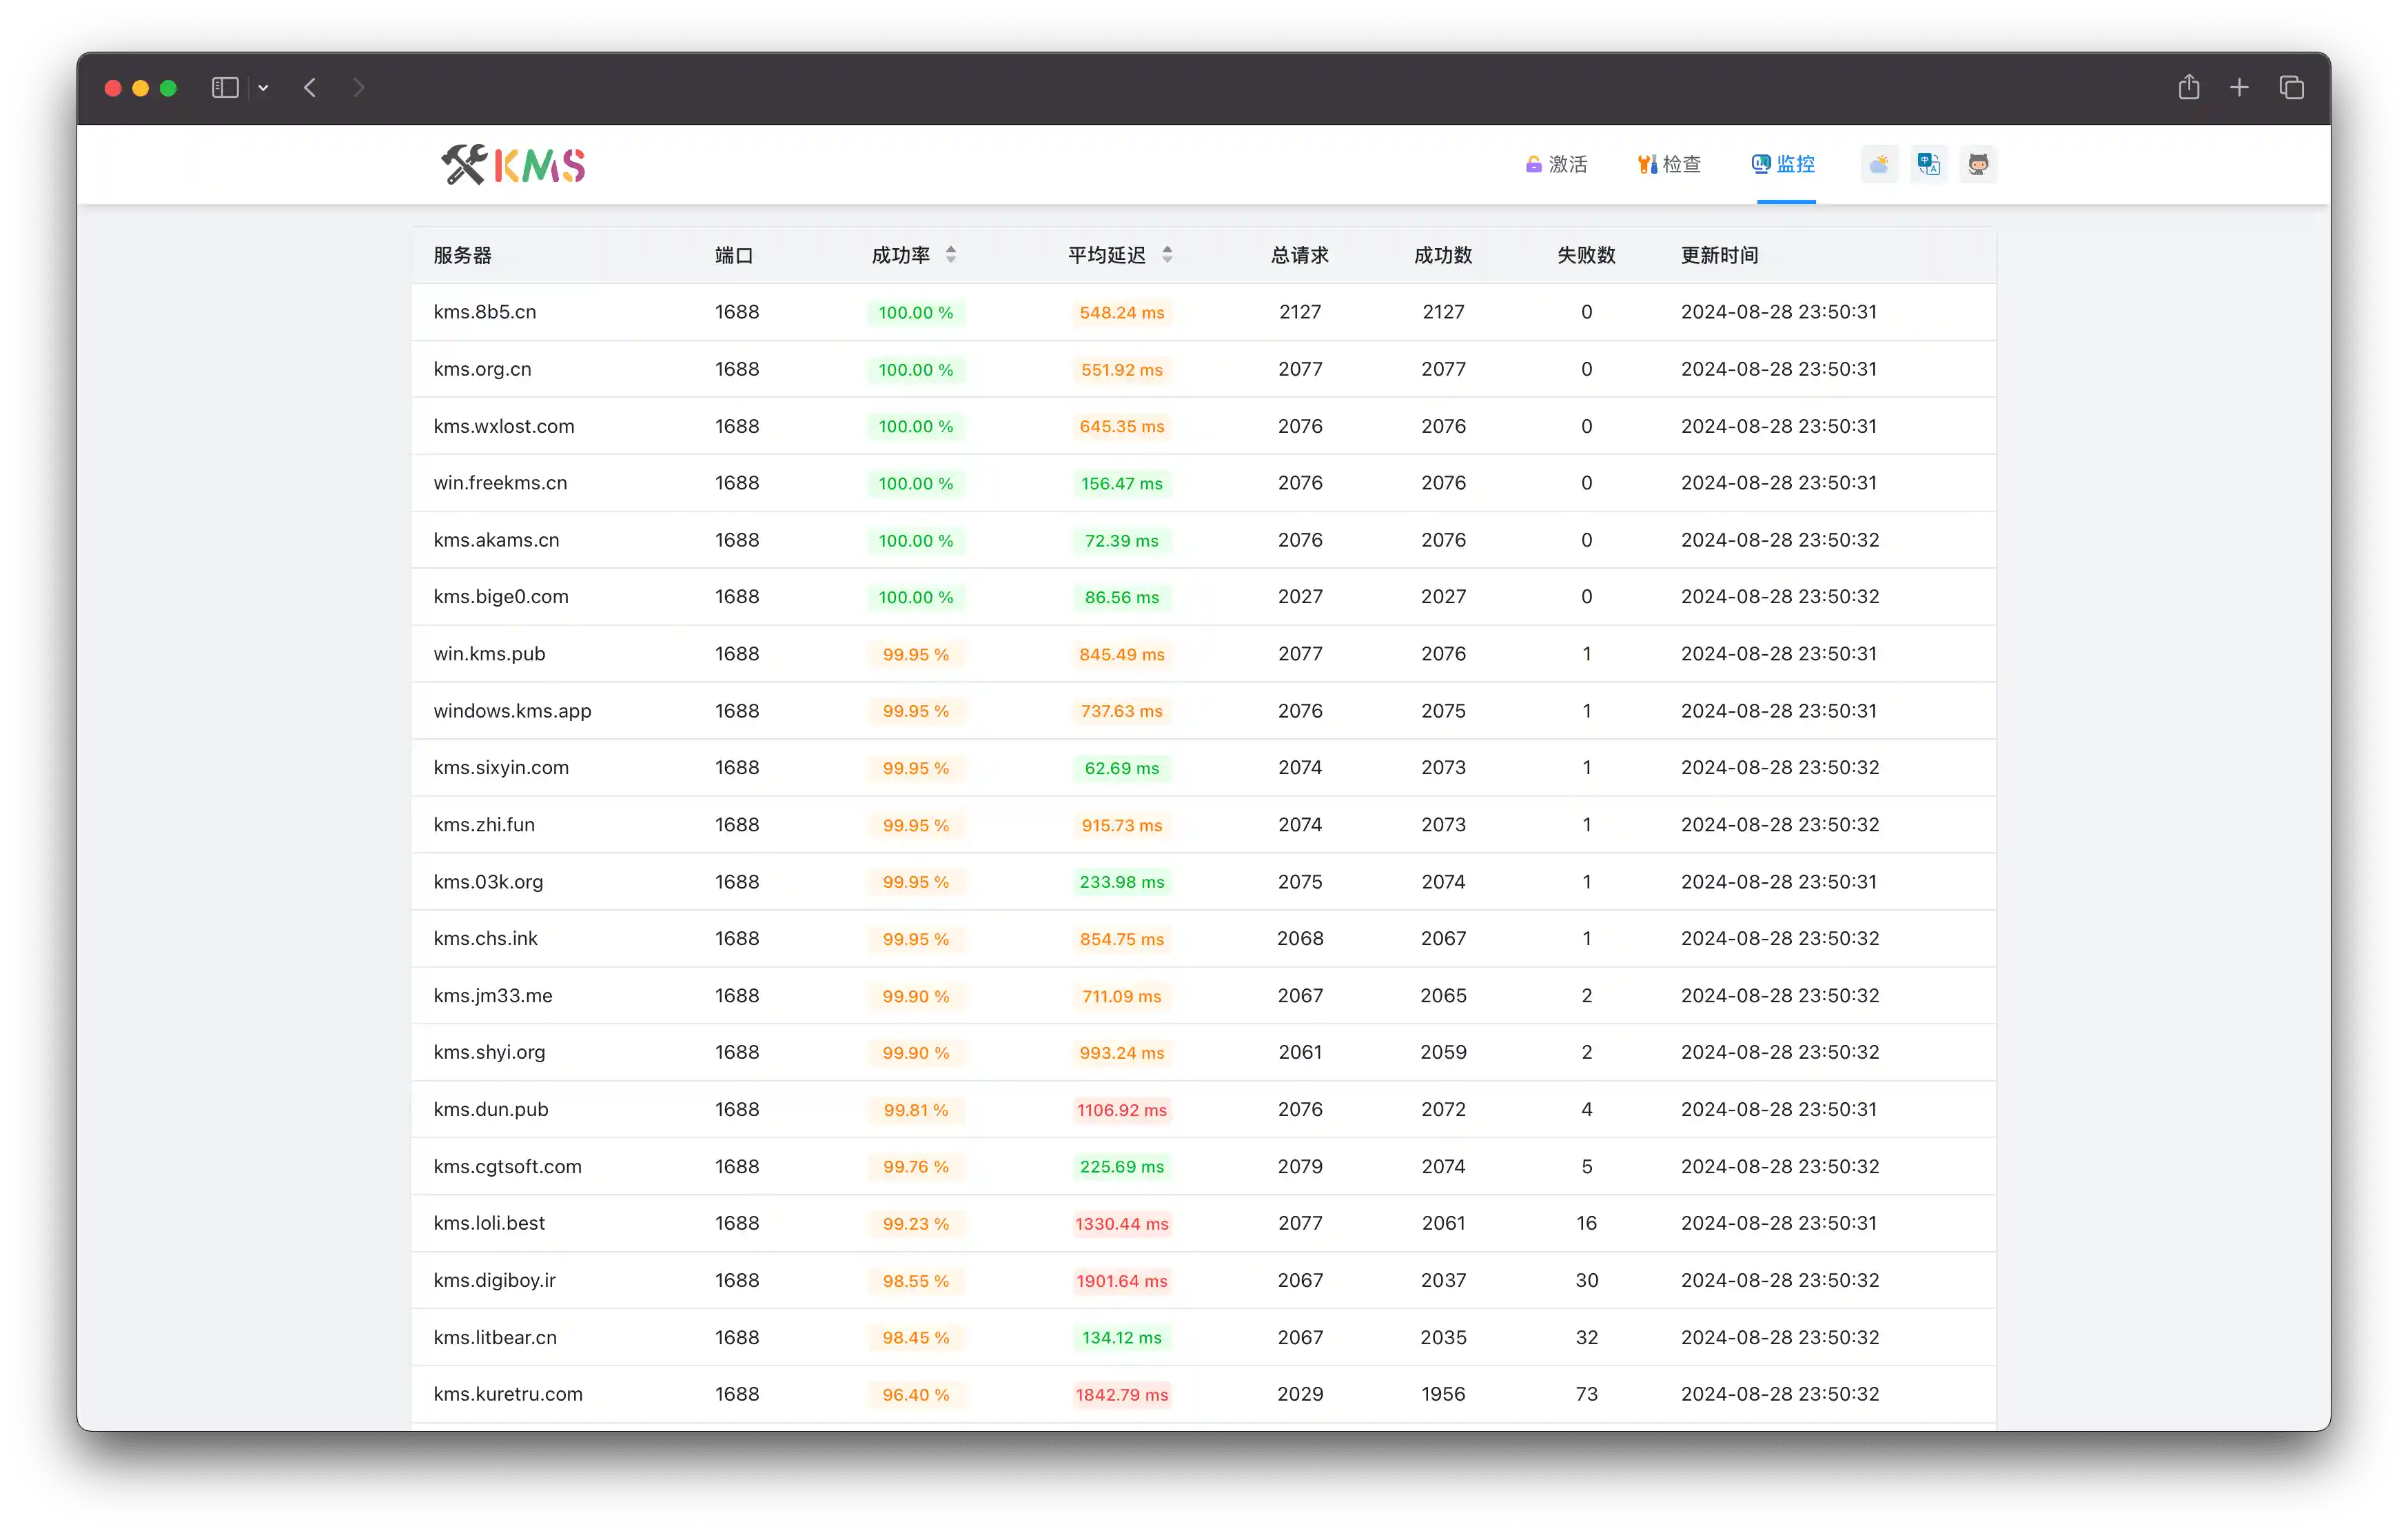Add a new tab with plus icon
This screenshot has width=2408, height=1533.
(x=2239, y=88)
